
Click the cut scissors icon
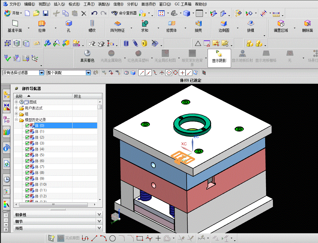point(56,14)
